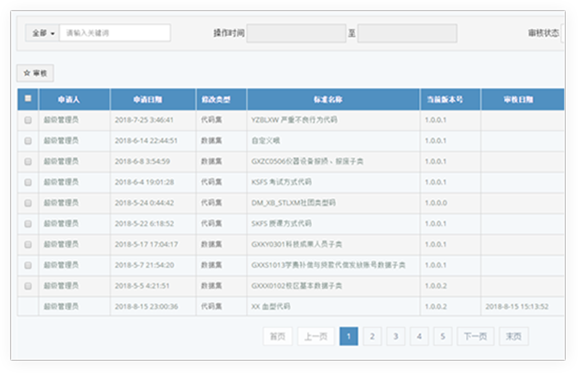Open the 操作时间 start date field
Image resolution: width=578 pixels, height=373 pixels.
point(296,33)
